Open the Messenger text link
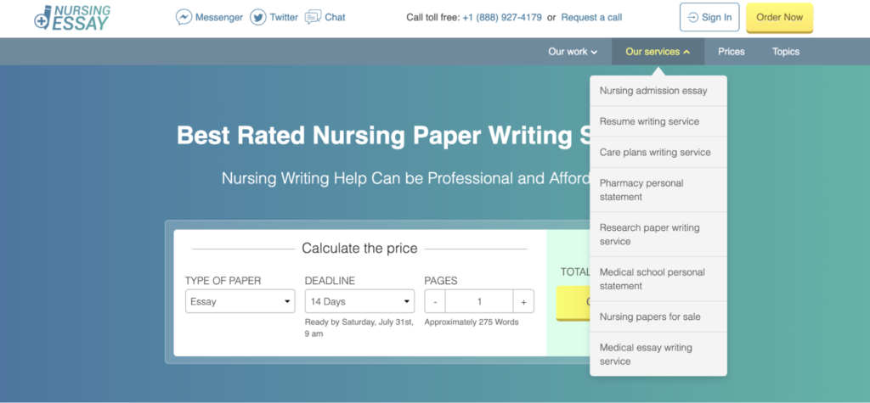The height and width of the screenshot is (403, 870). [x=219, y=17]
